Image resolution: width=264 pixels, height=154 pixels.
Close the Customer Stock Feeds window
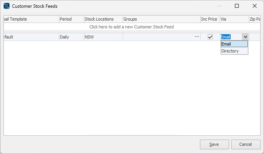coord(255,6)
